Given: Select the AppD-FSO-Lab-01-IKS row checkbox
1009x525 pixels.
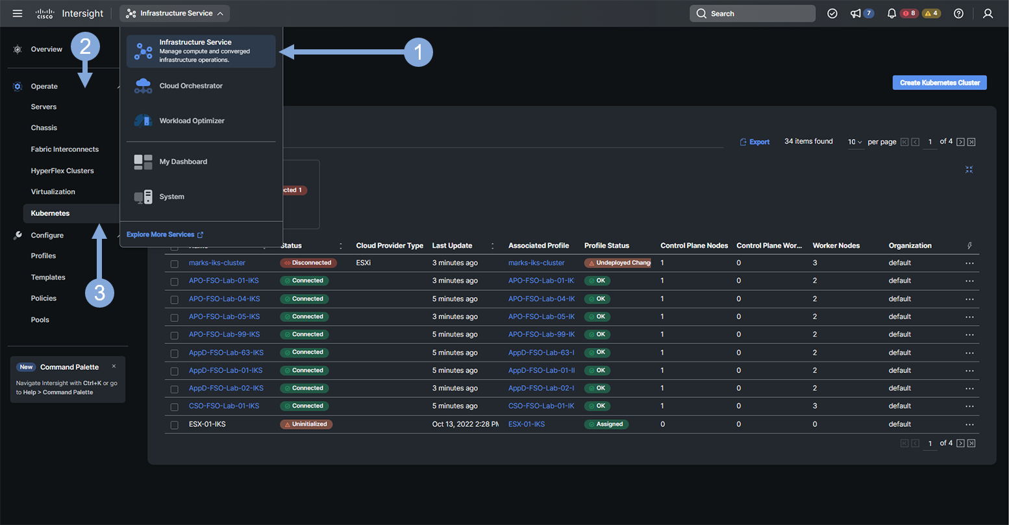Looking at the screenshot, I should click(174, 371).
